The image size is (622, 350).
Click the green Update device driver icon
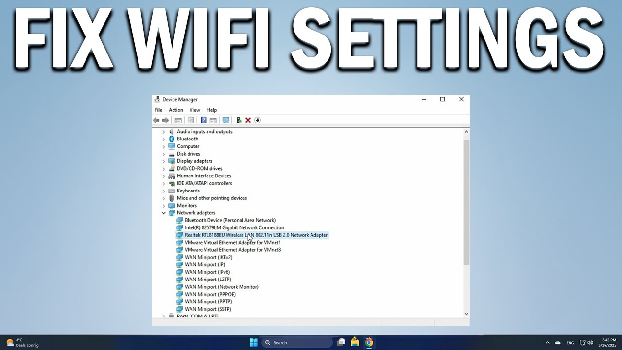(x=239, y=120)
